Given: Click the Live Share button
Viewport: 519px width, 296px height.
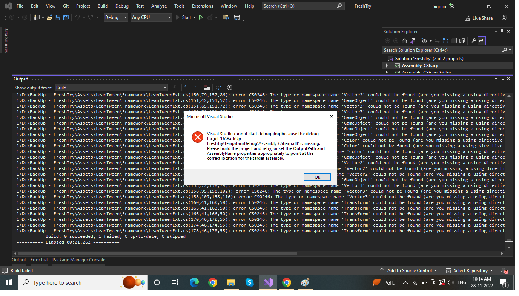Looking at the screenshot, I should tap(479, 18).
